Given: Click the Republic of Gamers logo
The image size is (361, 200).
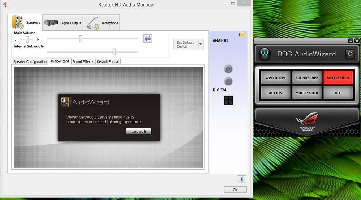Looking at the screenshot, I should pos(307,122).
